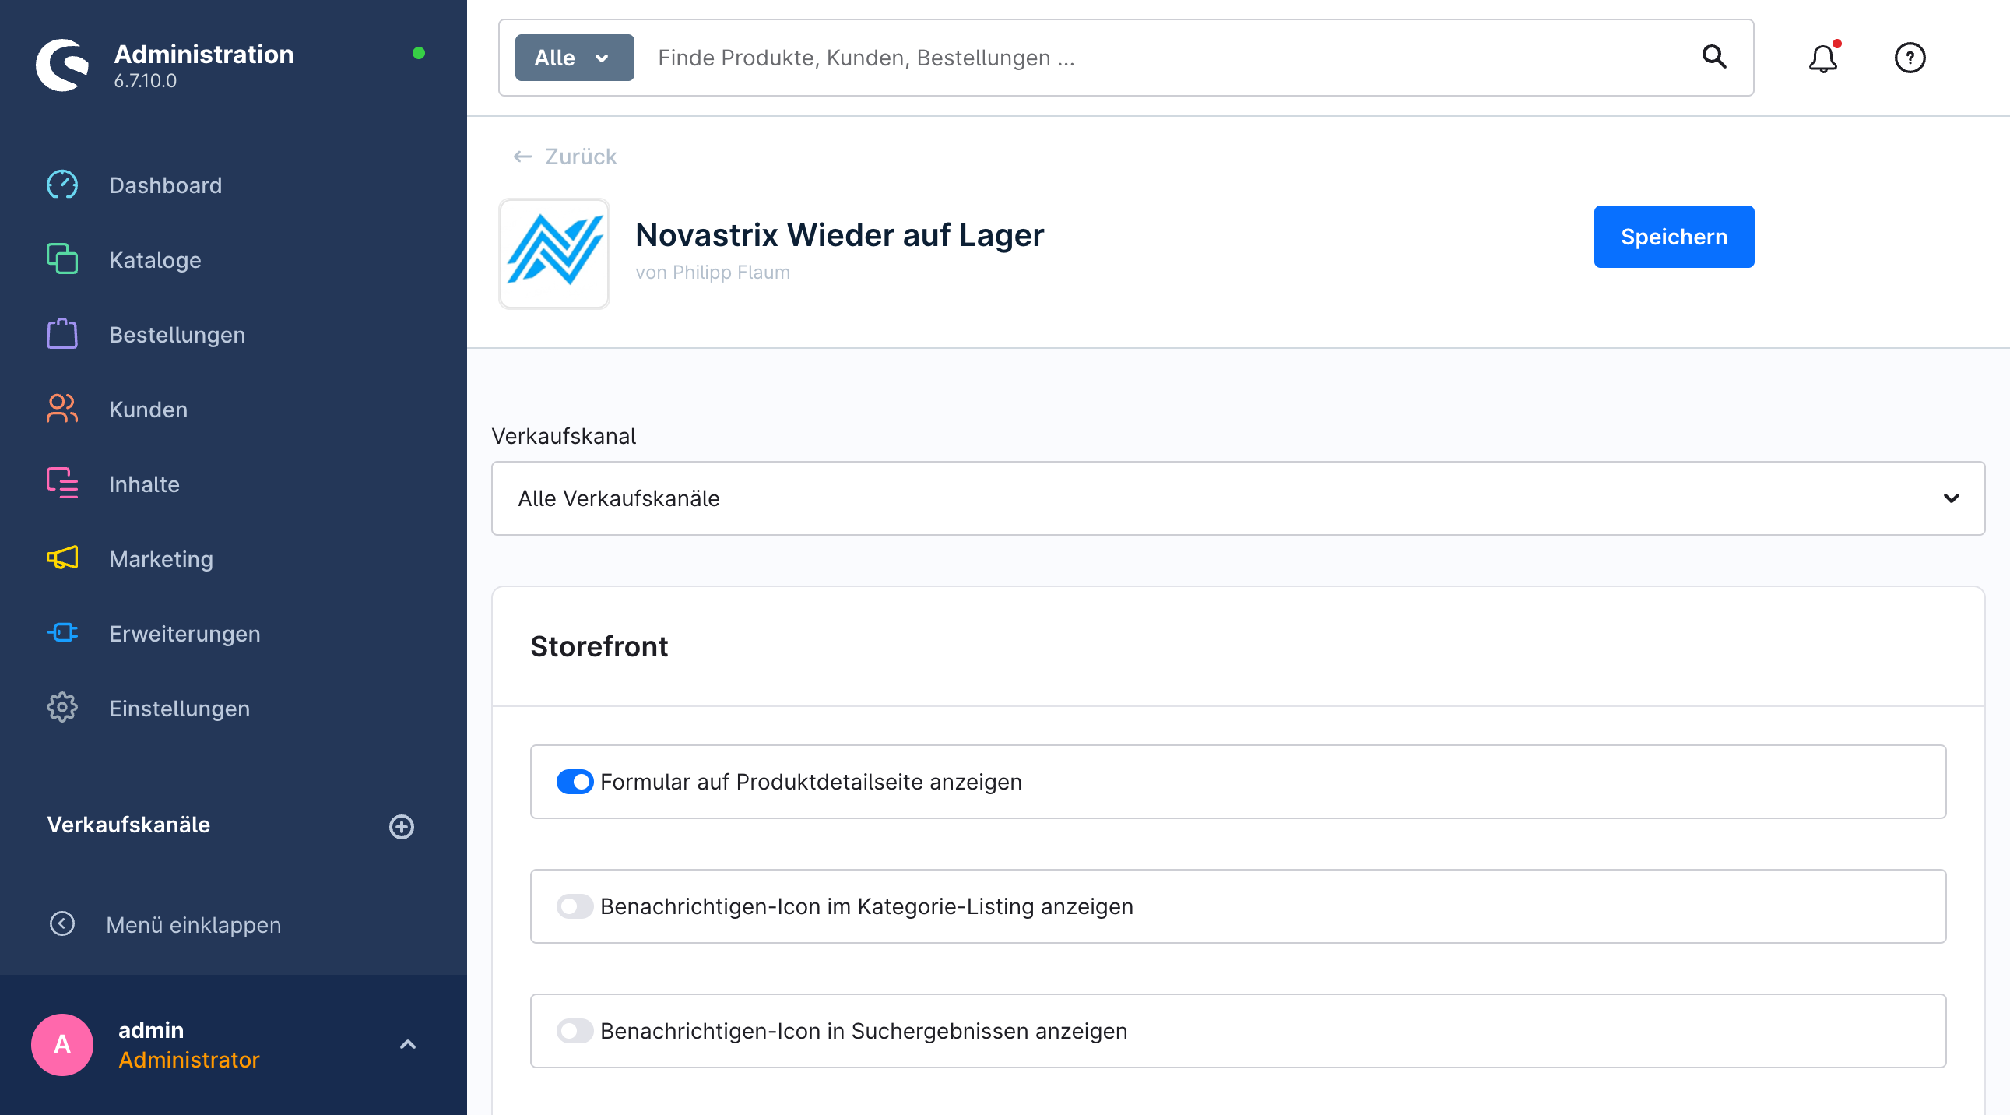Click the Erweiterungen plug icon
Screen dimensions: 2010x1115
(62, 633)
